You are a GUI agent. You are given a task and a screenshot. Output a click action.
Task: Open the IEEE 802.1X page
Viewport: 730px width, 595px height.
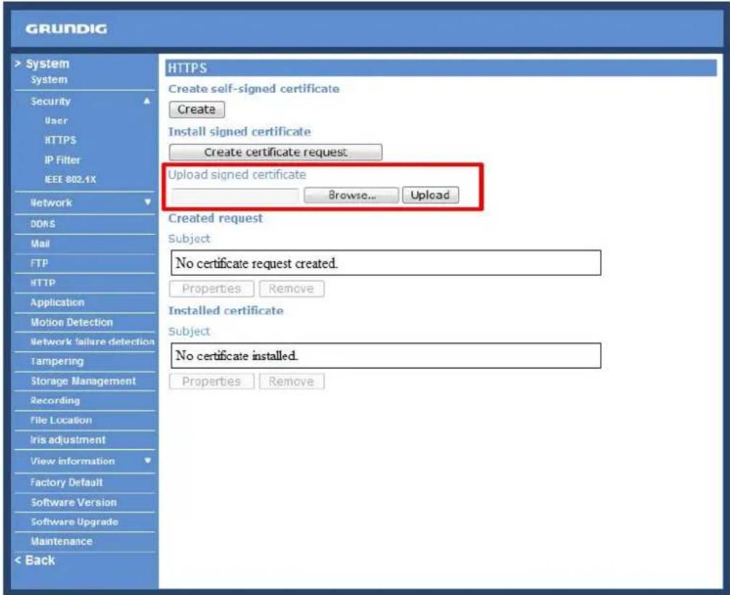[70, 179]
